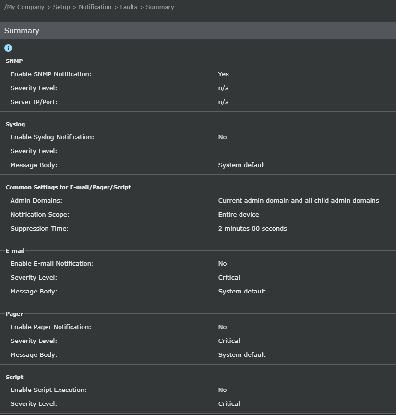Select the E-mail section heading
The image size is (396, 415).
coord(15,251)
